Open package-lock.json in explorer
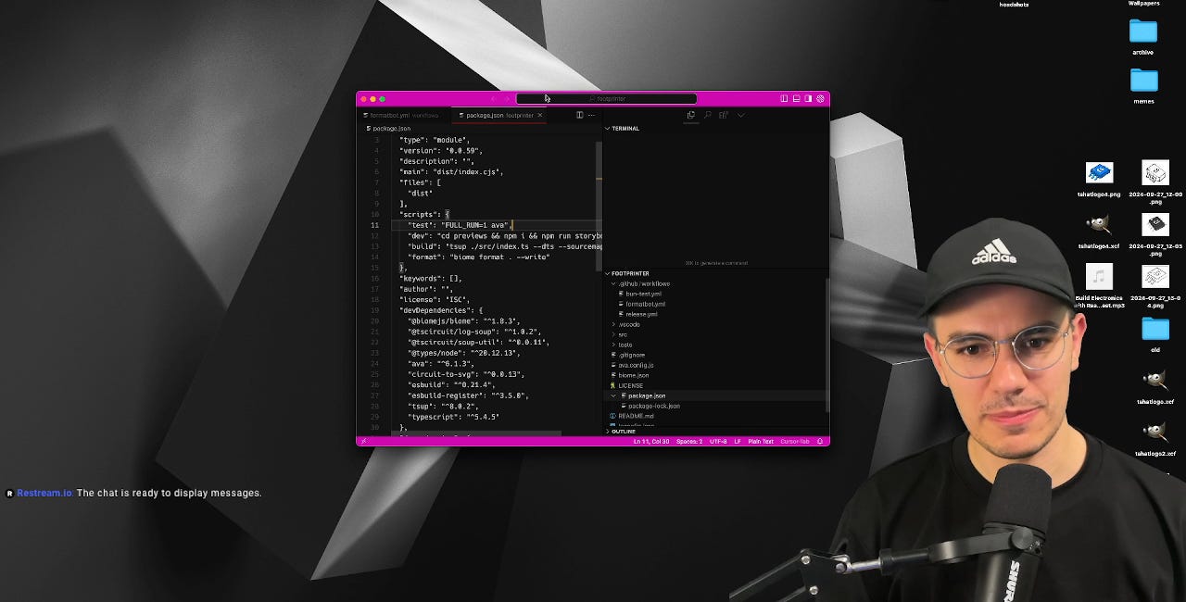 (653, 406)
